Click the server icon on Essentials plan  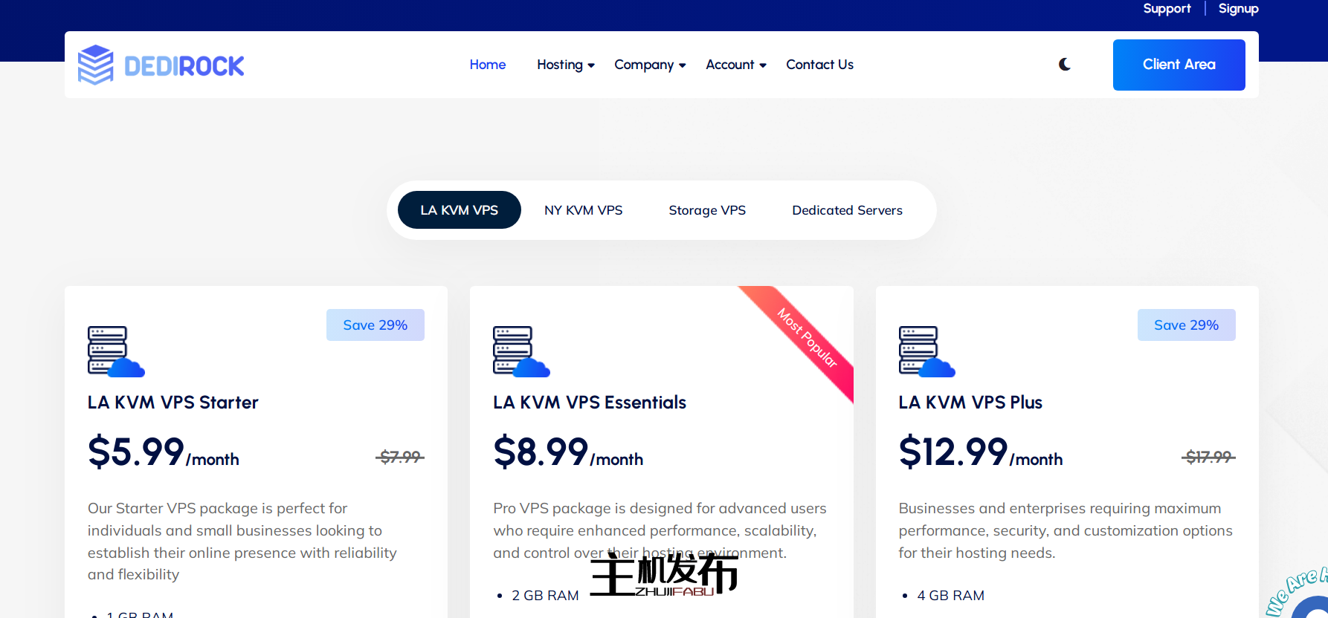click(x=521, y=351)
